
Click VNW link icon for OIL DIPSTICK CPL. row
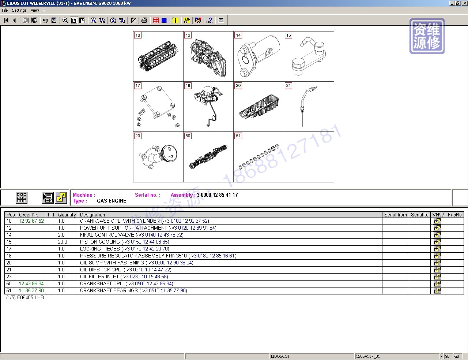[x=437, y=270]
